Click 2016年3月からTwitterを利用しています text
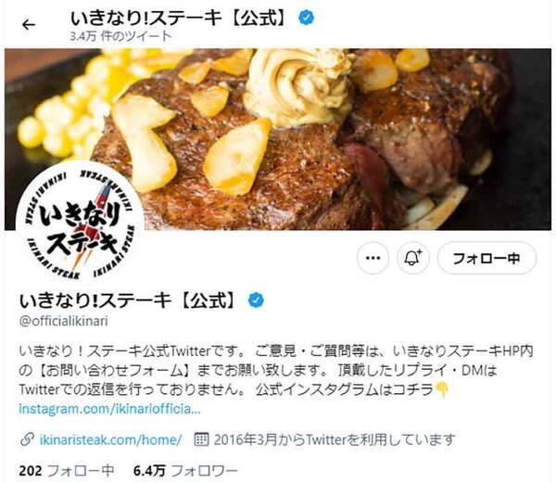Screen dimensions: 556x483 coord(334,439)
